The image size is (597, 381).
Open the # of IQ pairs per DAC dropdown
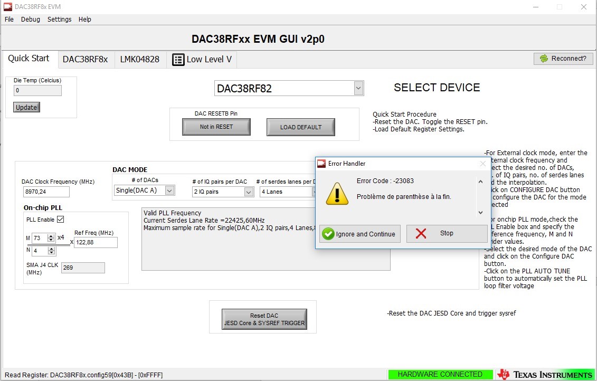coord(249,192)
